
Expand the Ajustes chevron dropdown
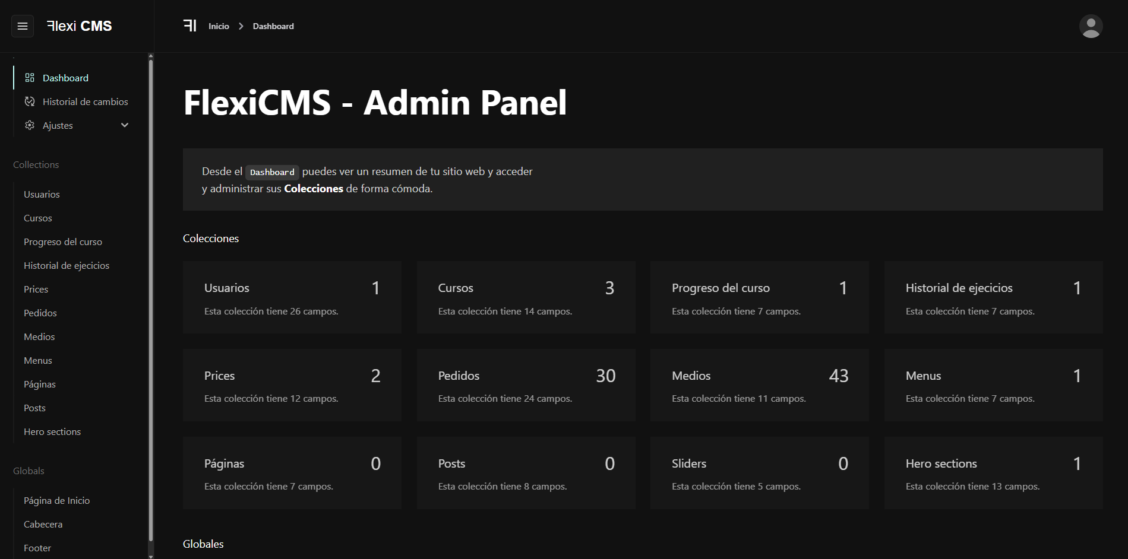(x=125, y=125)
